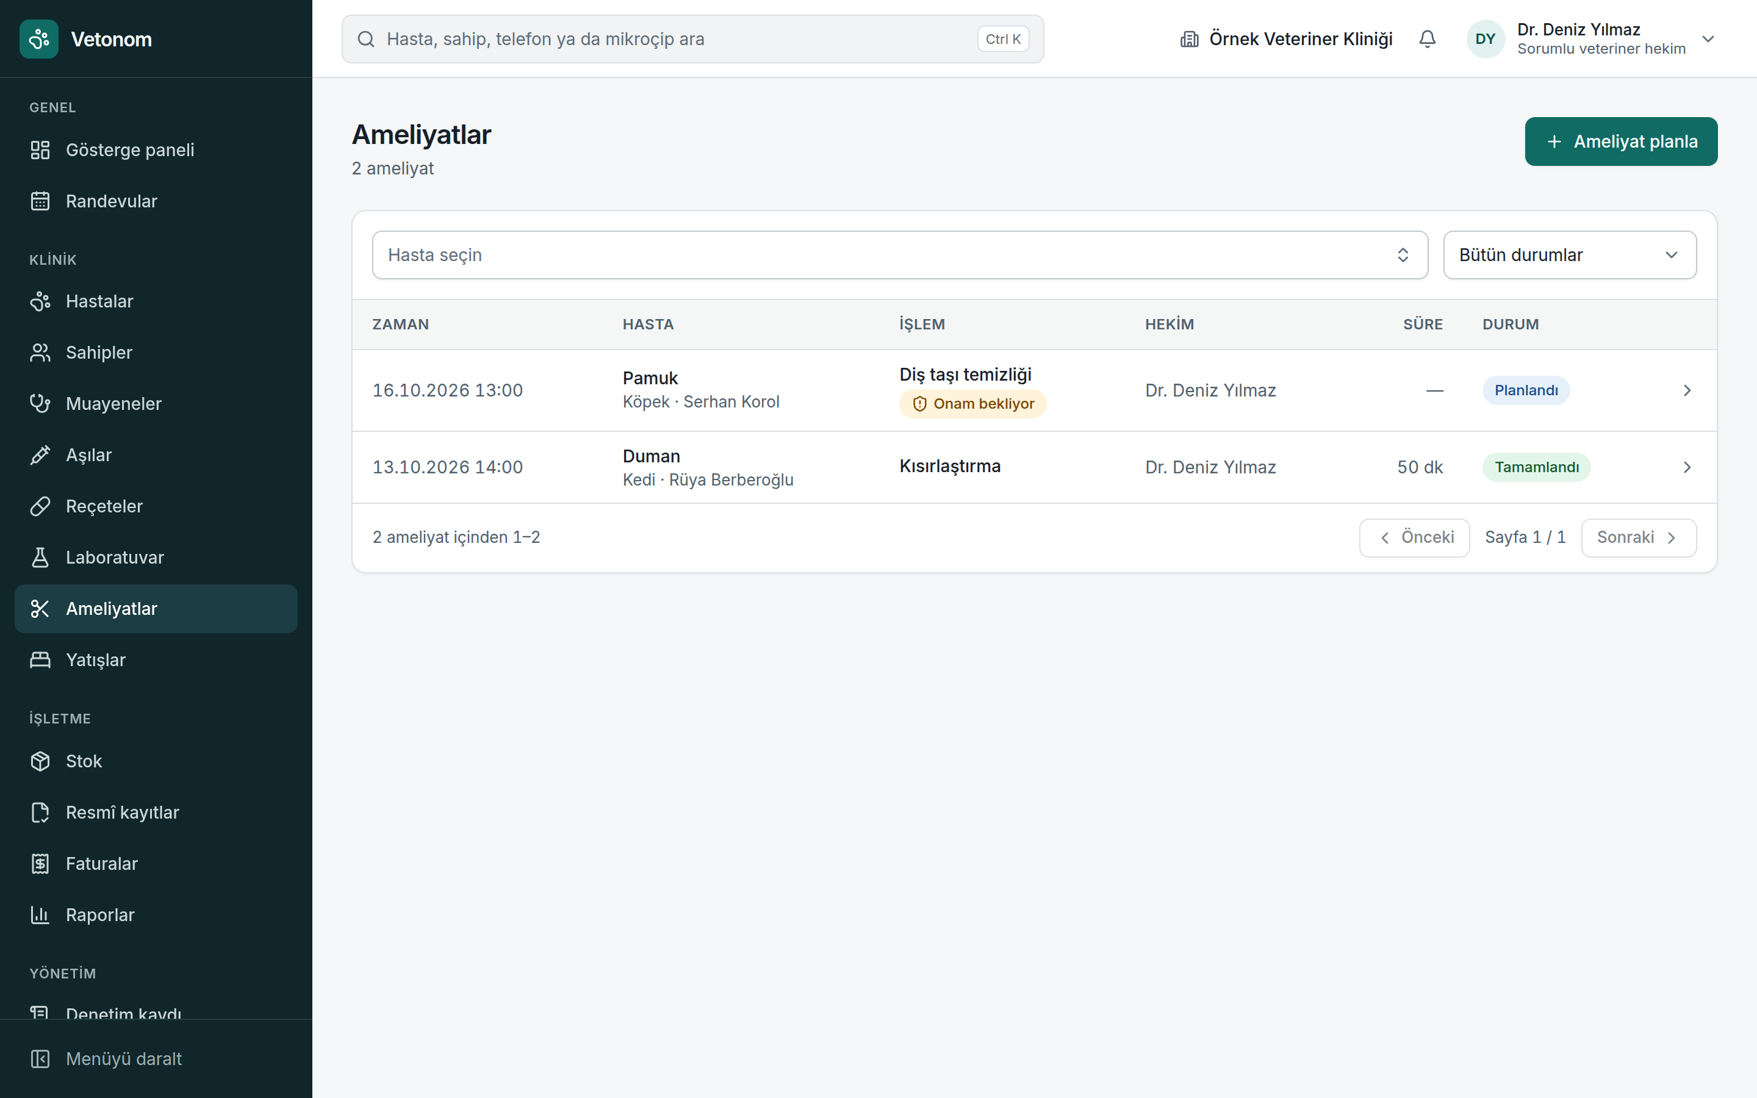Viewport: 1757px width, 1098px height.
Task: Click the Hastalar paw icon
Action: [40, 301]
